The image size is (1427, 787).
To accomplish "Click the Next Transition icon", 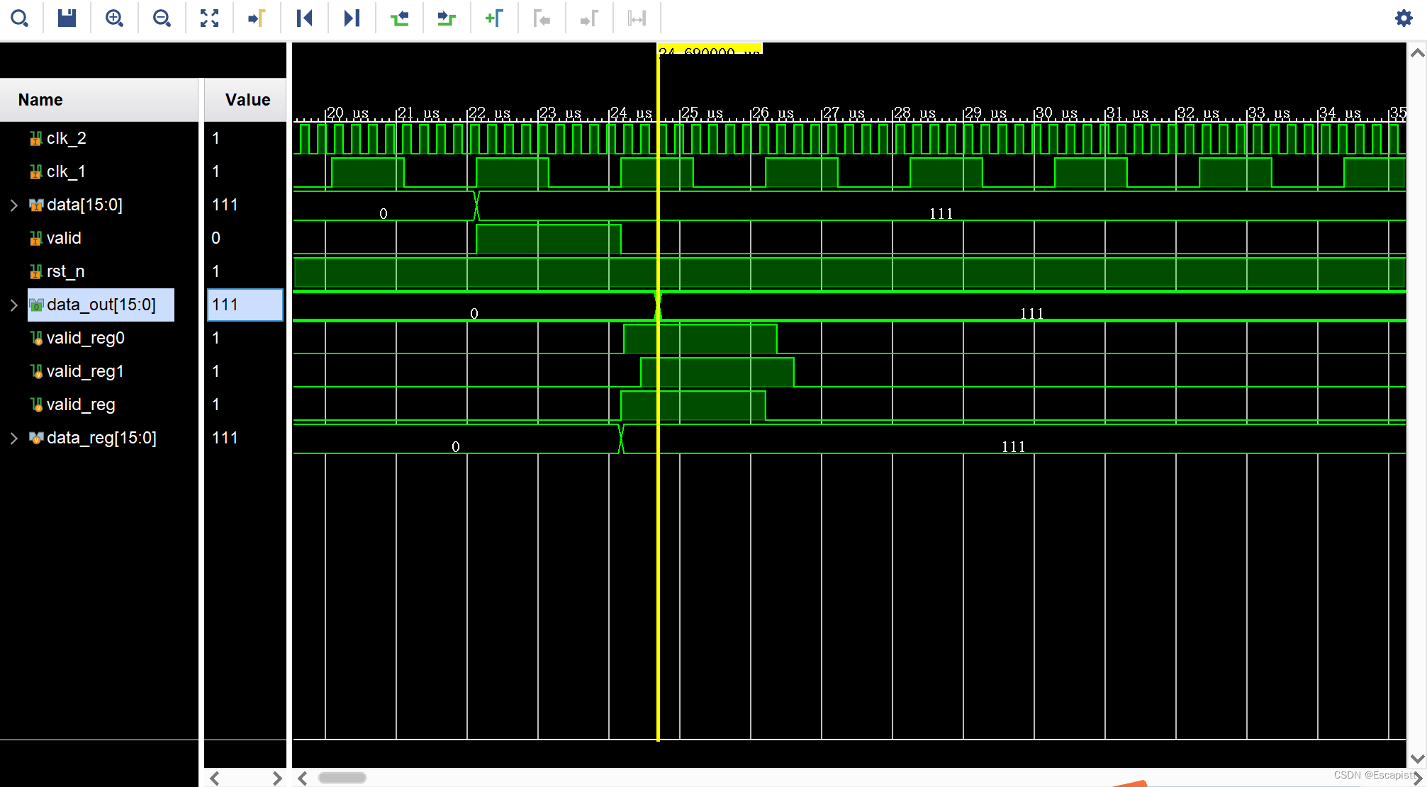I will pos(447,18).
